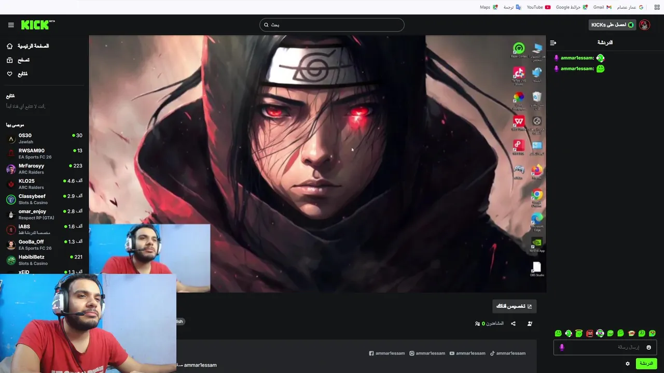Viewport: 664px width, 373px height.
Task: Open Following (متابع) in the sidebar
Action: click(x=17, y=74)
